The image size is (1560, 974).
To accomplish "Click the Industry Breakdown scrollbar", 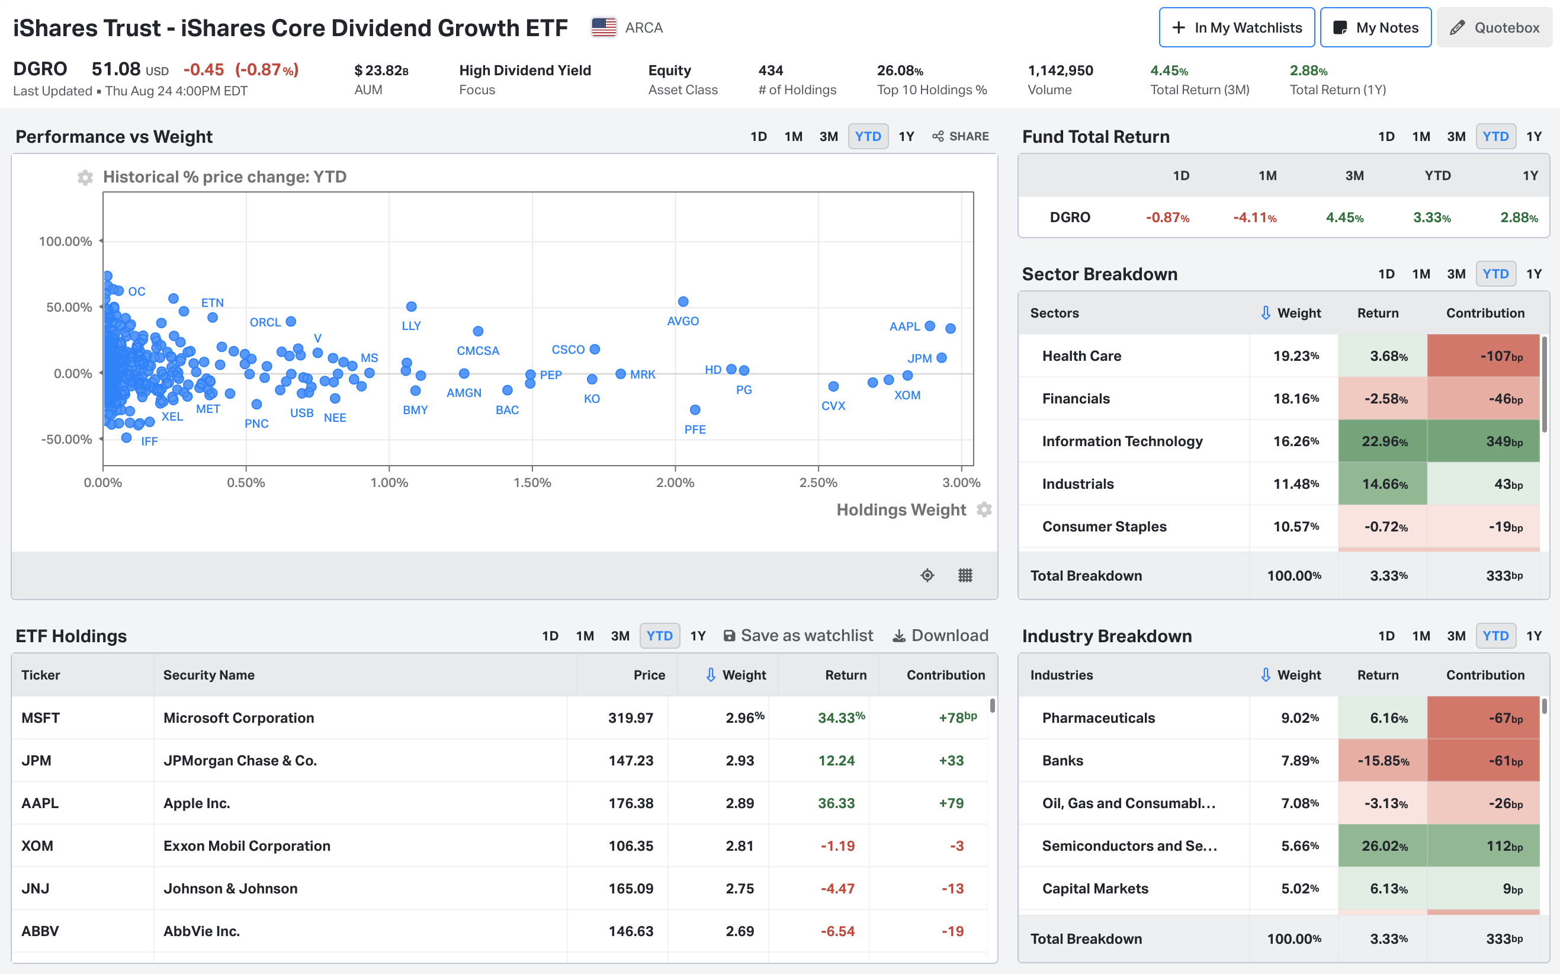I will tap(1544, 706).
